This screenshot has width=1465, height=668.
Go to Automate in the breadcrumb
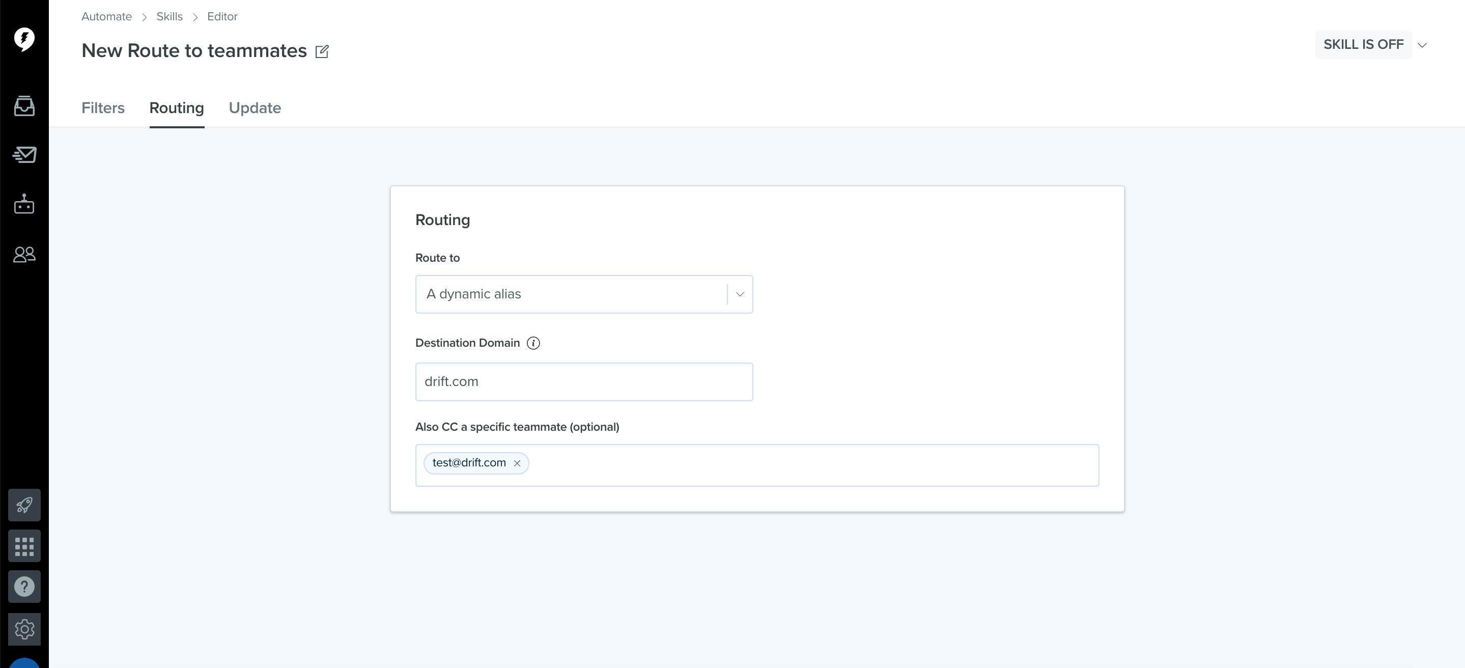[106, 16]
